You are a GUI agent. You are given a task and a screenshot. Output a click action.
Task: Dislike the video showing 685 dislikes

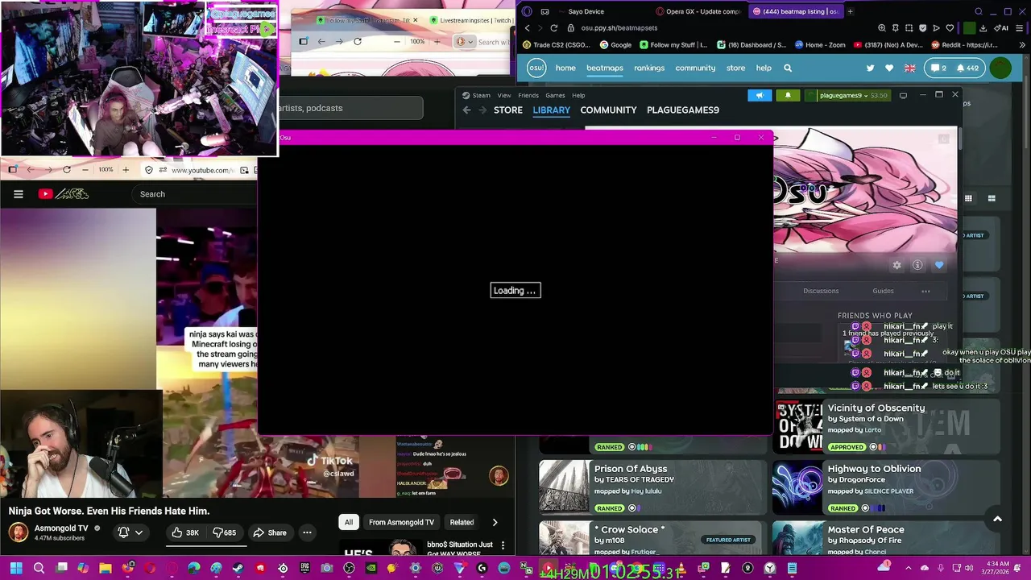pyautogui.click(x=224, y=532)
